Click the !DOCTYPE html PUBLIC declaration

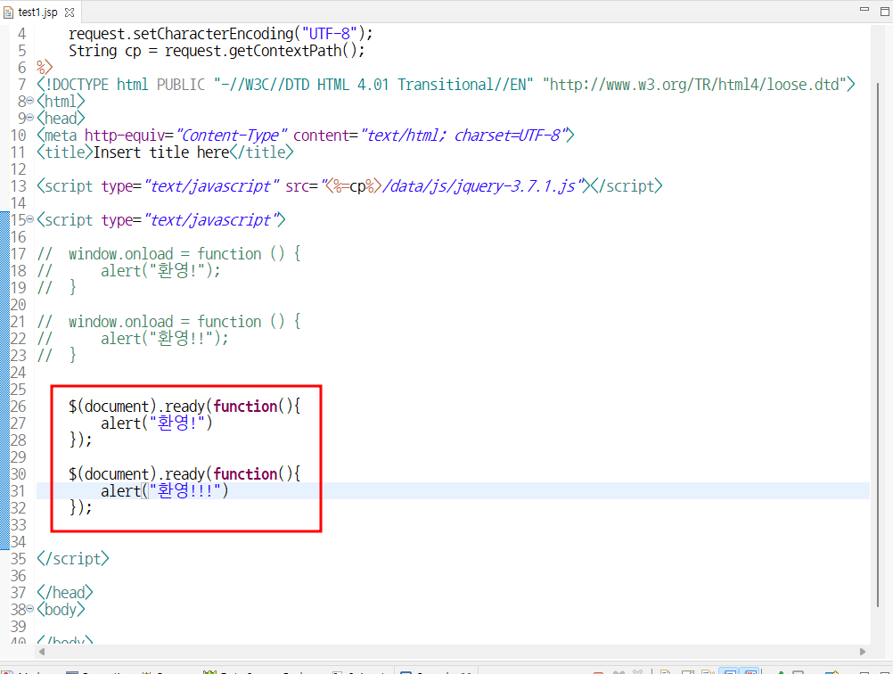tap(120, 85)
